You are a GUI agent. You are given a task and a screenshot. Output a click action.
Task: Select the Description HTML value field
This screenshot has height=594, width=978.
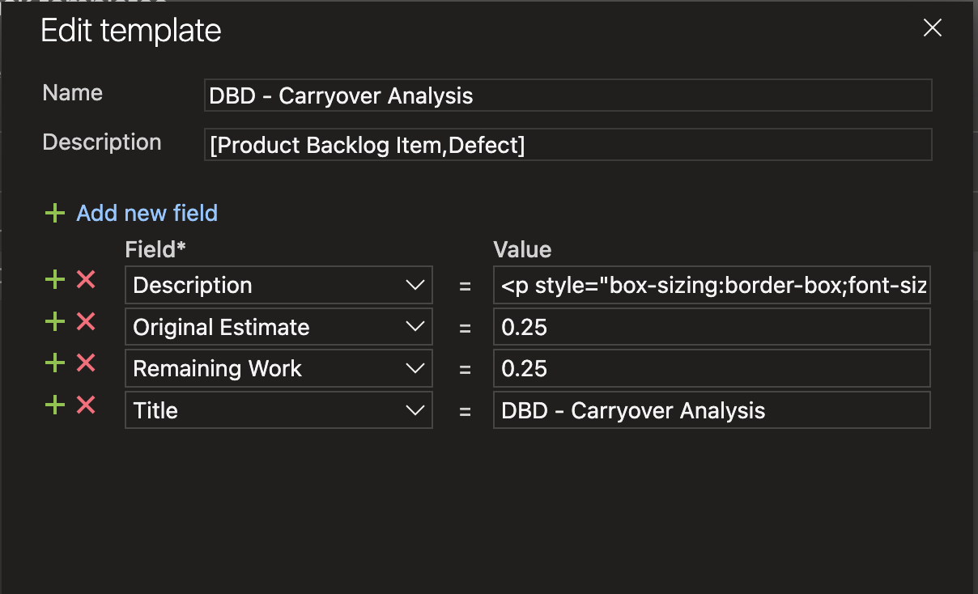click(x=711, y=285)
